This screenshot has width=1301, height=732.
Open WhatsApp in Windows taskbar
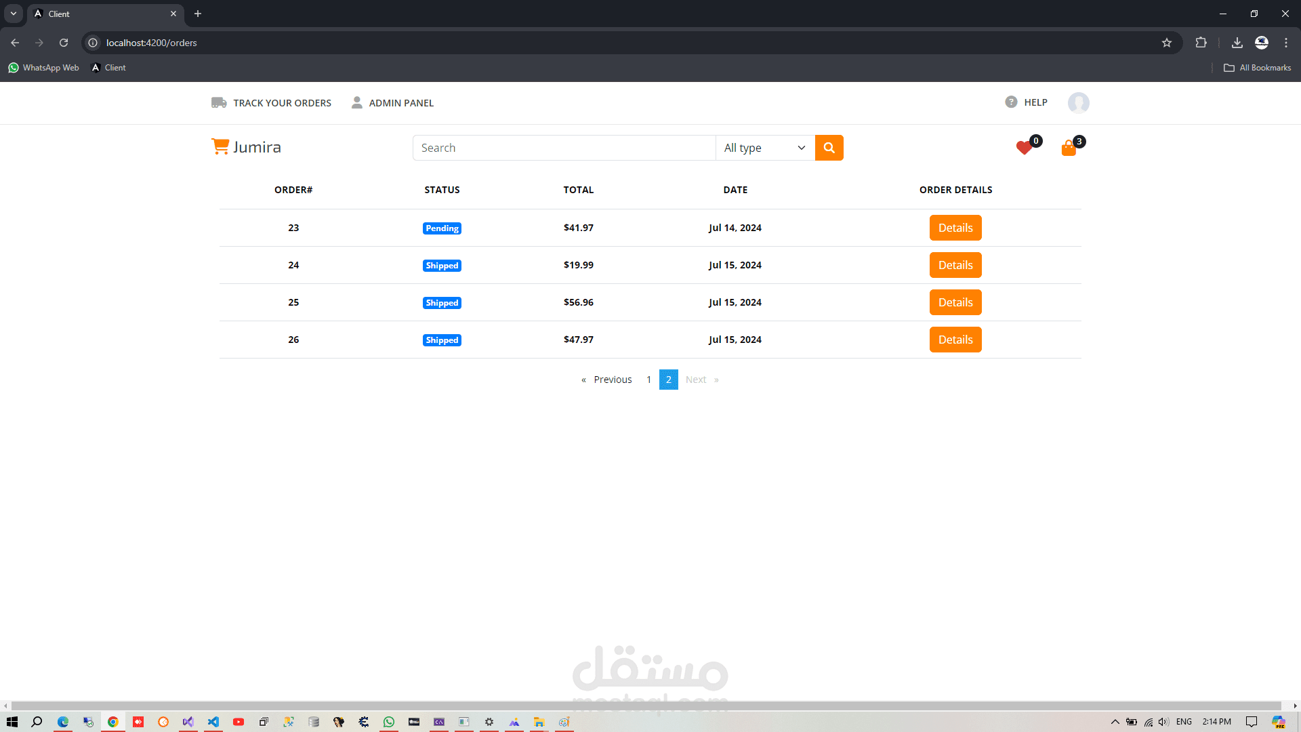click(389, 722)
